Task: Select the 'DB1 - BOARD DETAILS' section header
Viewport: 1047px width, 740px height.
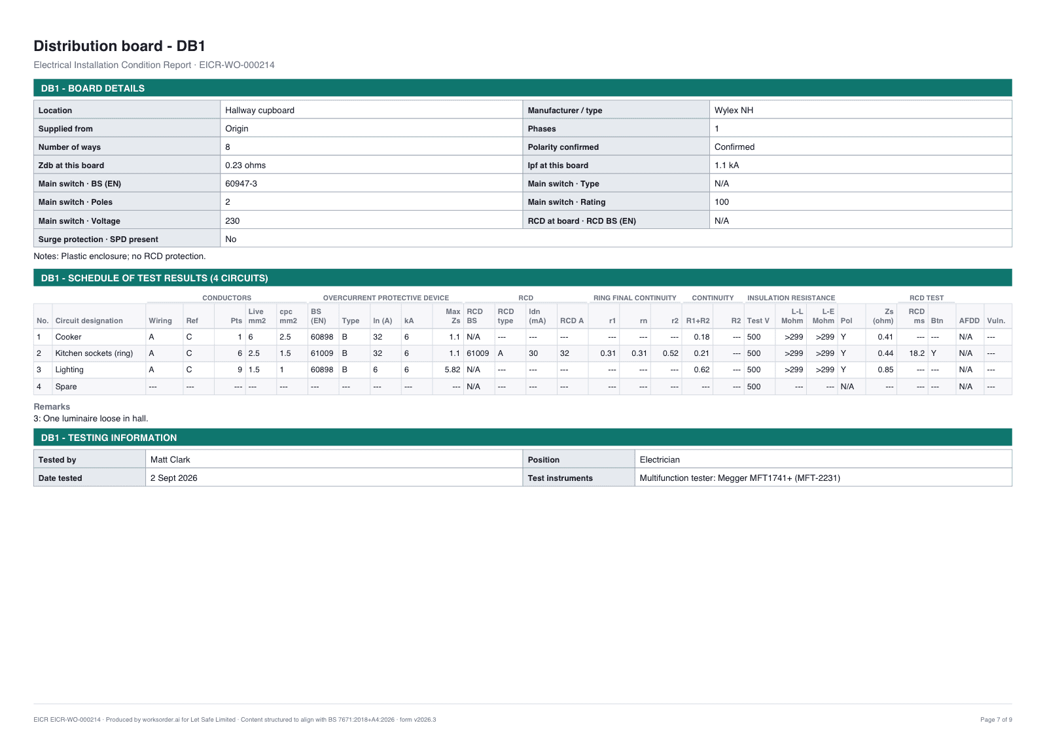Action: 523,88
